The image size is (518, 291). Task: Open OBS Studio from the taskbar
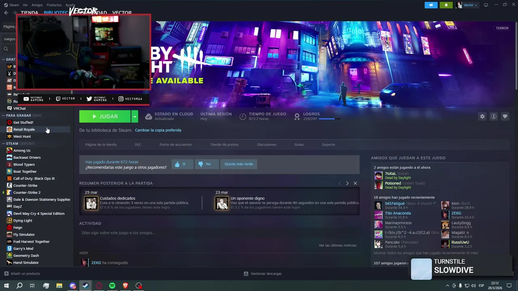pos(139,286)
